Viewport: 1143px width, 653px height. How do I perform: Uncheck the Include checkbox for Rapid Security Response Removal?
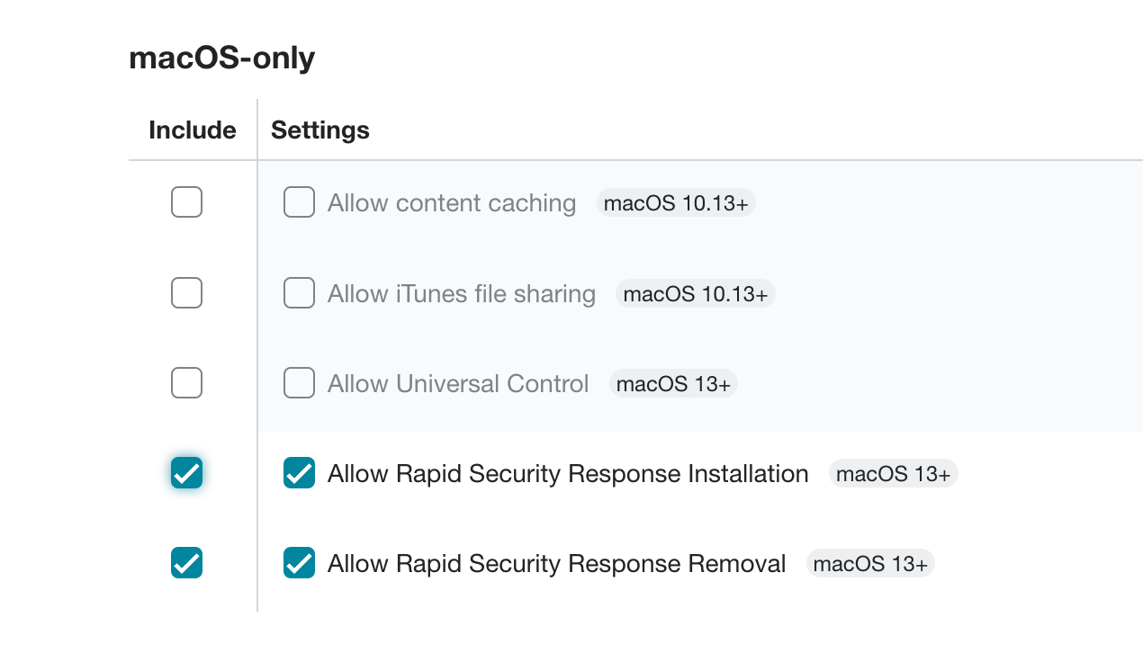(x=186, y=562)
